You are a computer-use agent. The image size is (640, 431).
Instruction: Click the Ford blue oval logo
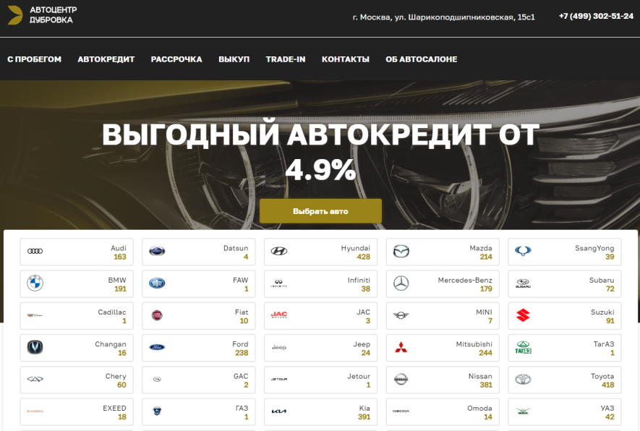coord(157,347)
